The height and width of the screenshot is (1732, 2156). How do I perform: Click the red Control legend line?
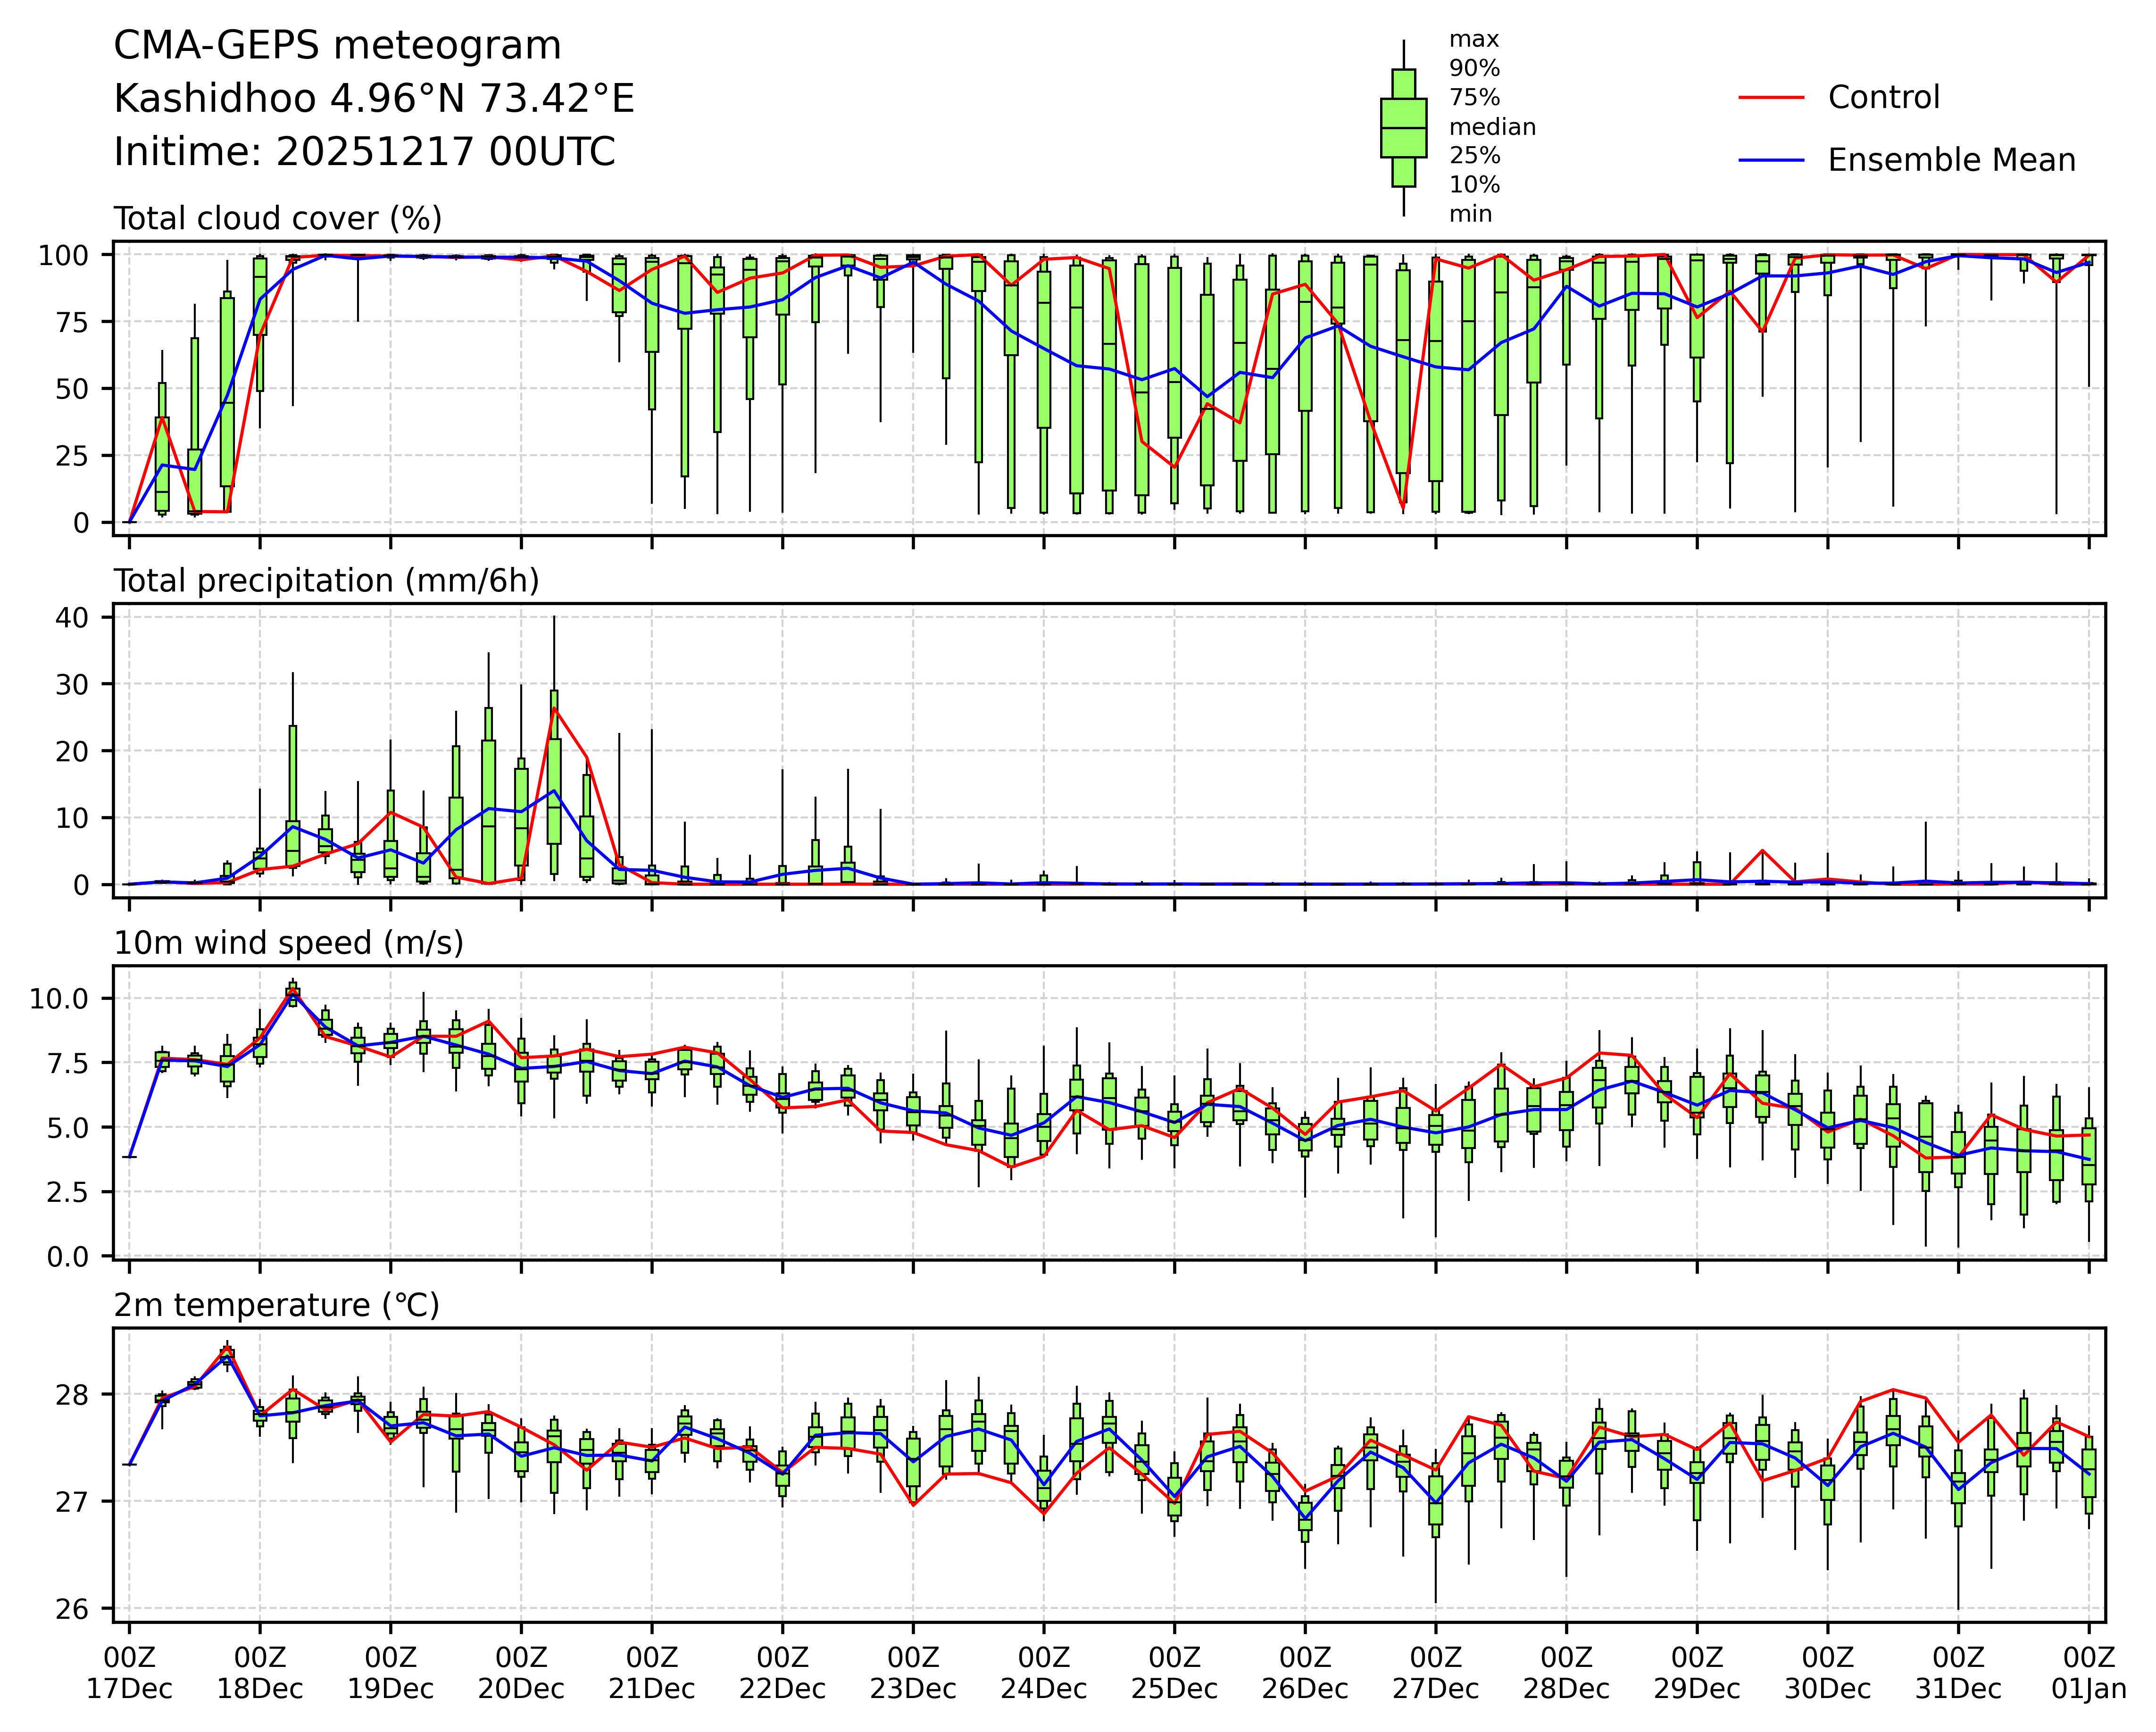[1771, 98]
